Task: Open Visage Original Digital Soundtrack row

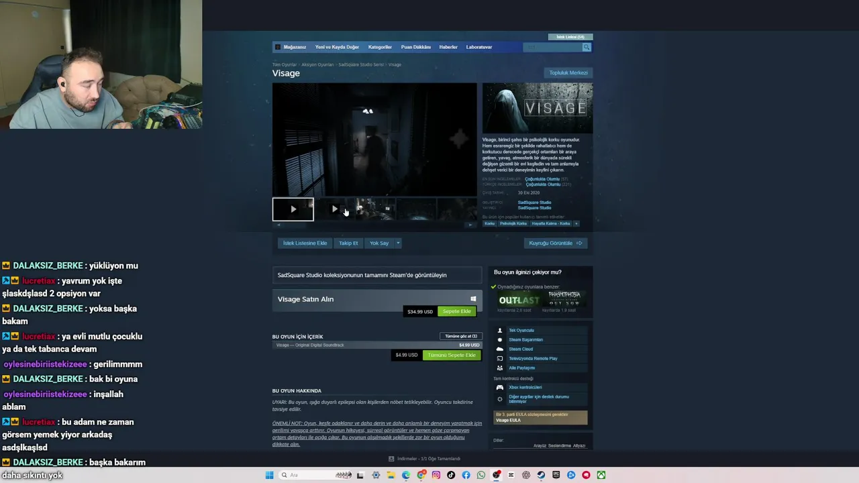Action: pos(377,345)
